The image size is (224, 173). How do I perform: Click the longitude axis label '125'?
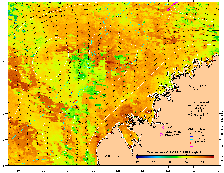pyautogui.click(x=168, y=170)
